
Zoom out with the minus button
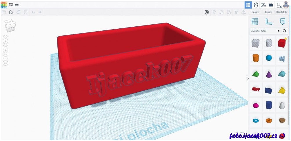point(6,57)
